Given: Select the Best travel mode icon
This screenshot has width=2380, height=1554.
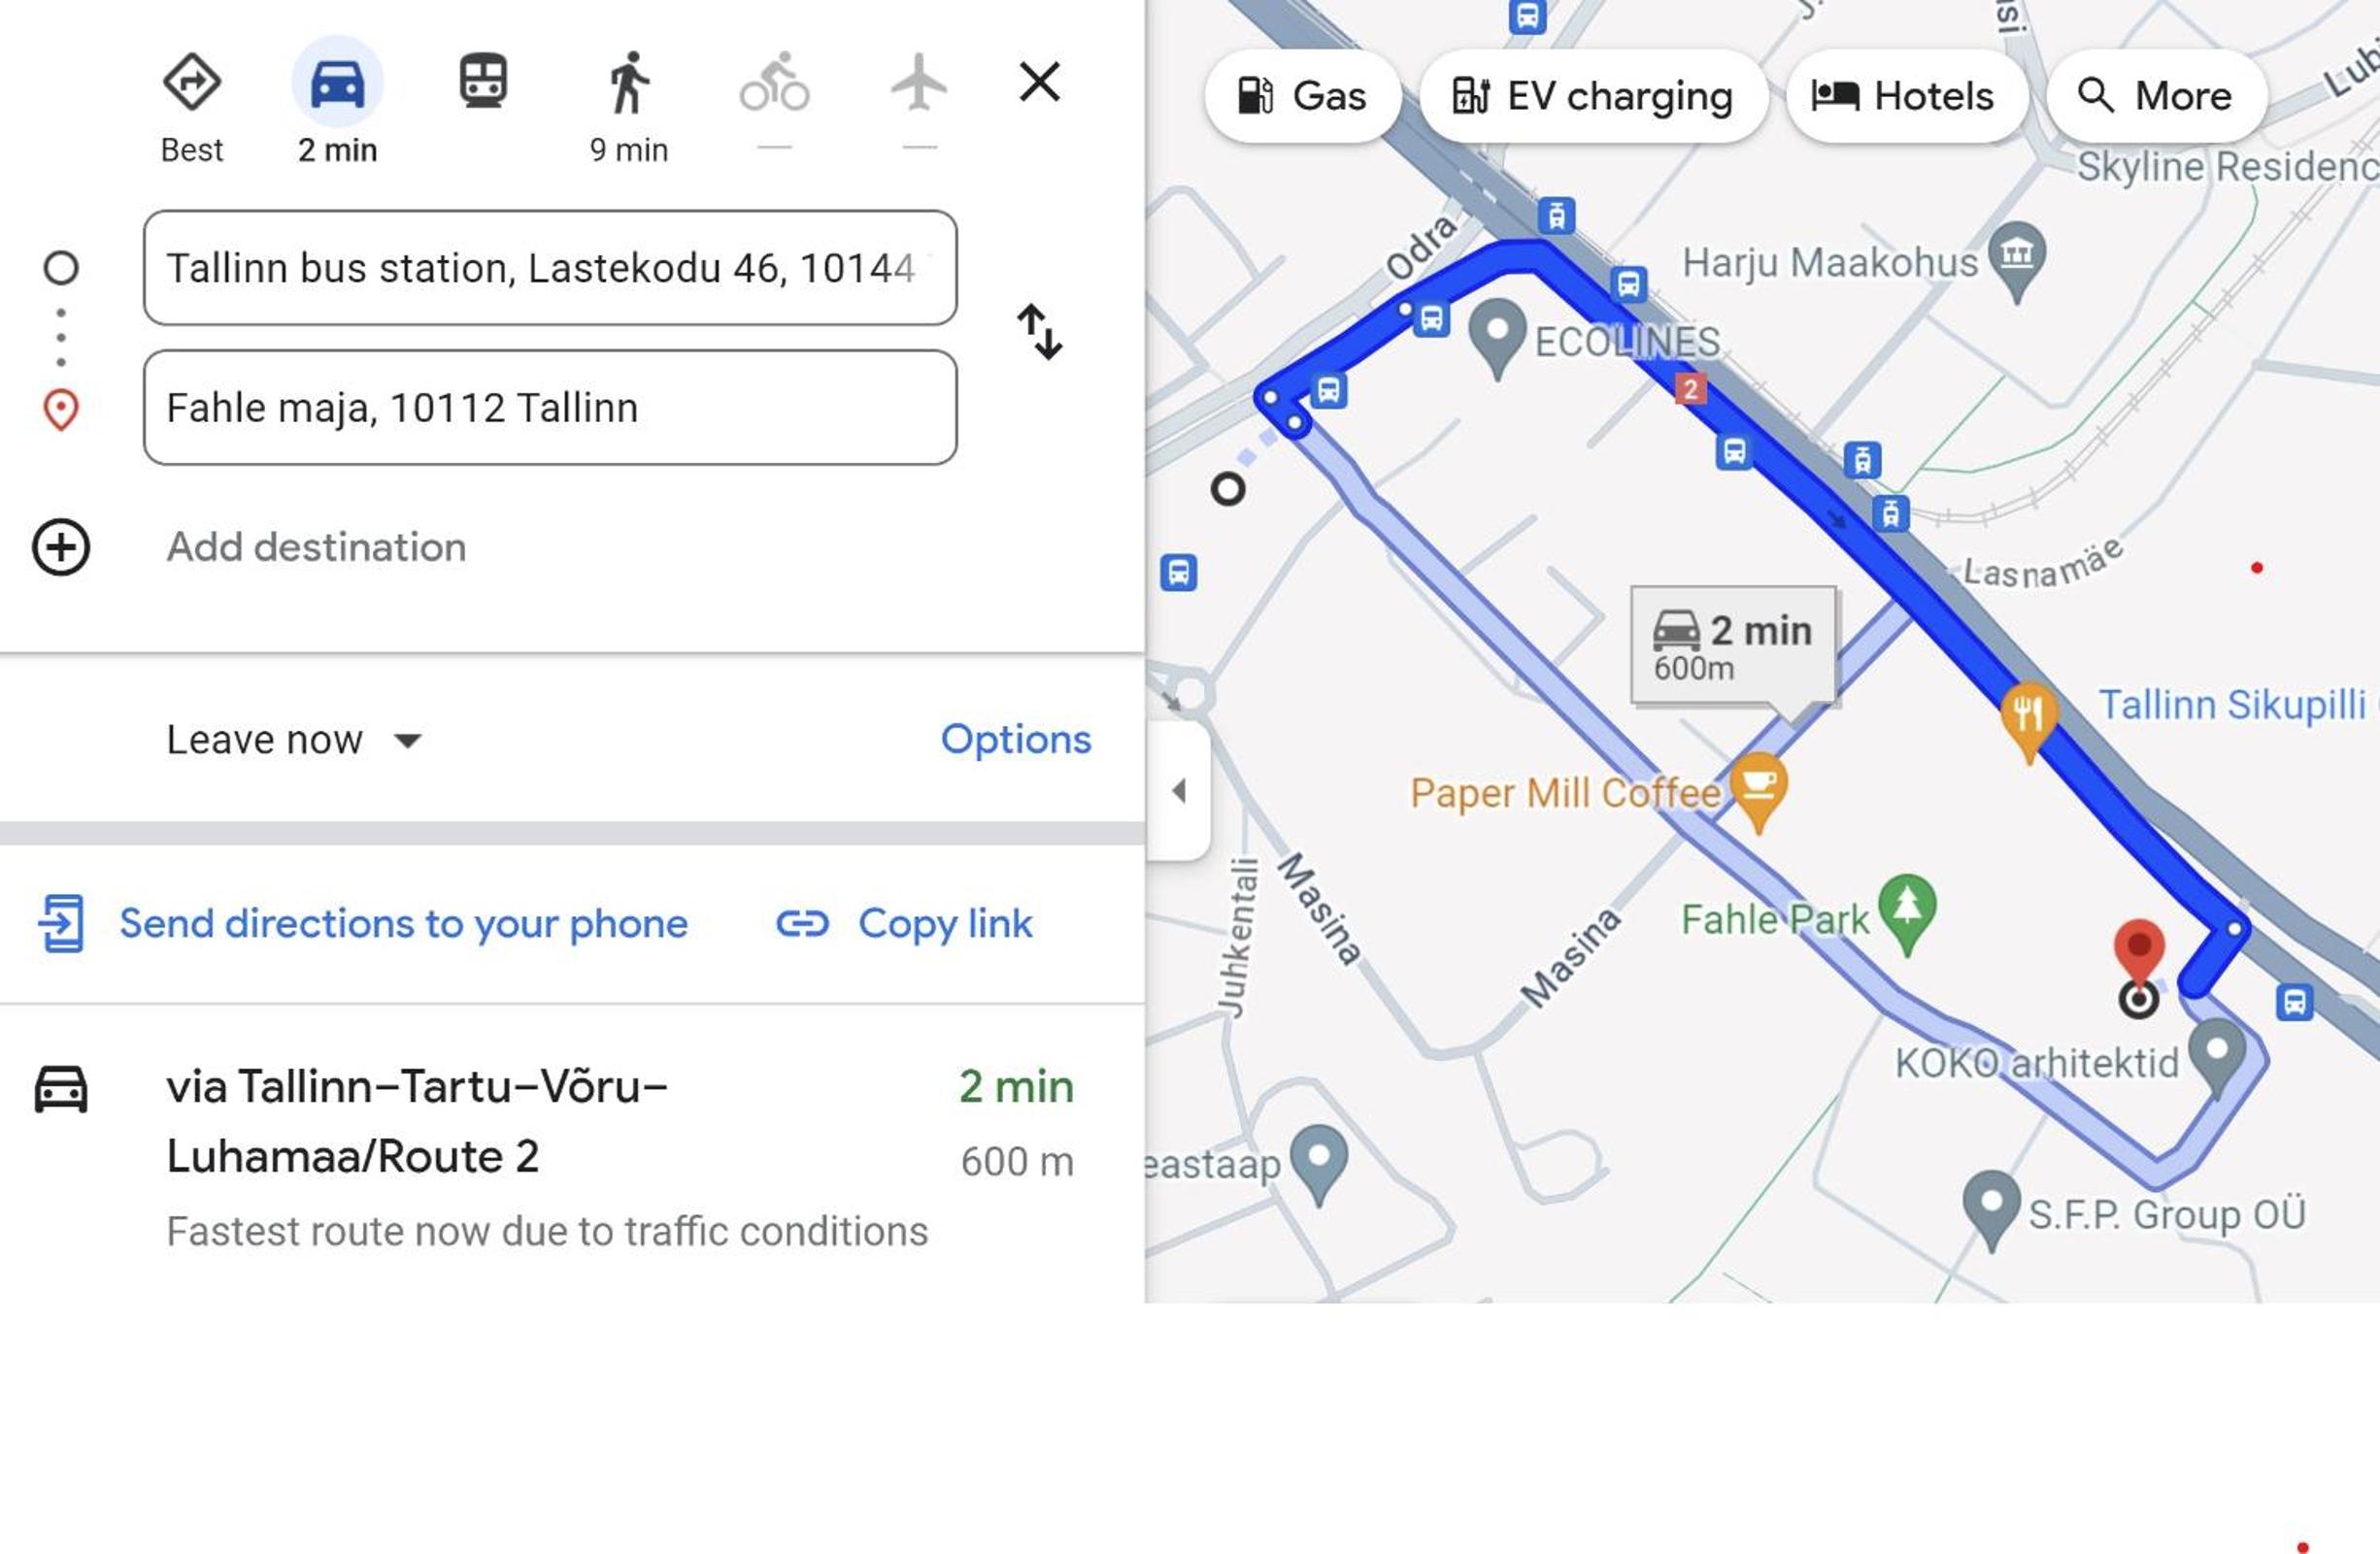Looking at the screenshot, I should pyautogui.click(x=192, y=82).
